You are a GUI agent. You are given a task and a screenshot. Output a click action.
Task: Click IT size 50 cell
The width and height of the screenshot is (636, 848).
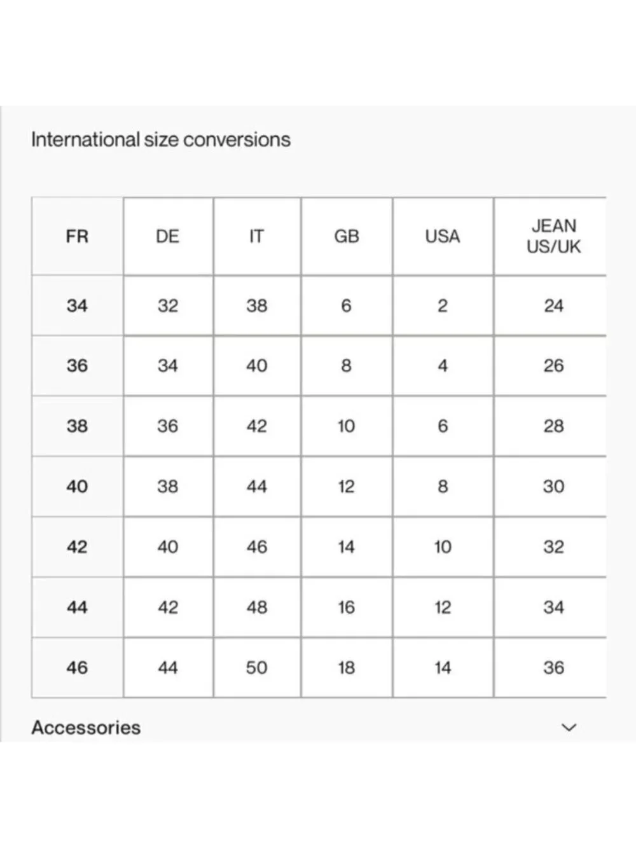click(257, 667)
